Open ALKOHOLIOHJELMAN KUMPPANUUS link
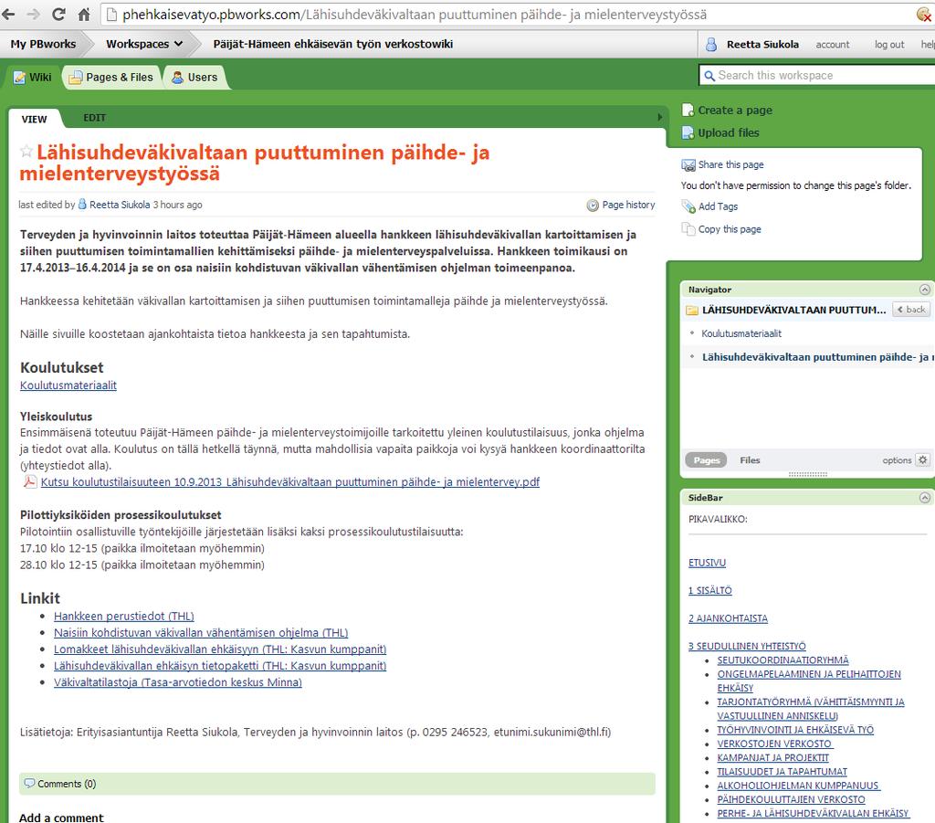 798,786
